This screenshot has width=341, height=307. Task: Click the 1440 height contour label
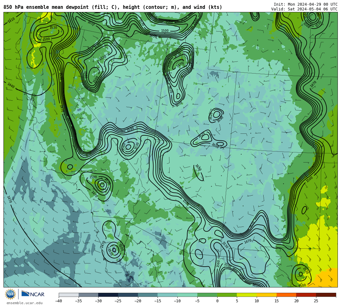(11, 86)
